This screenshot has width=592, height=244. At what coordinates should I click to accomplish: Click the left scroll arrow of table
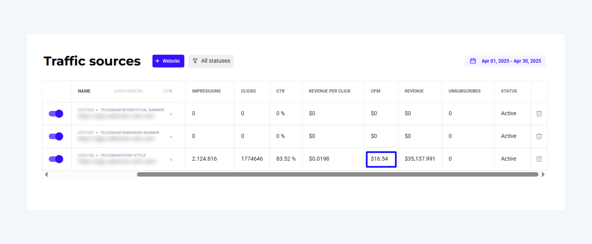[46, 175]
